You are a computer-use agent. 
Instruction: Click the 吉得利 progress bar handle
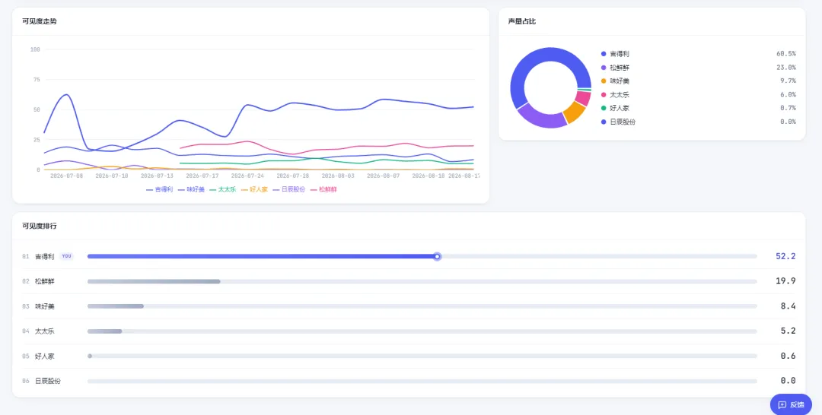coord(437,256)
